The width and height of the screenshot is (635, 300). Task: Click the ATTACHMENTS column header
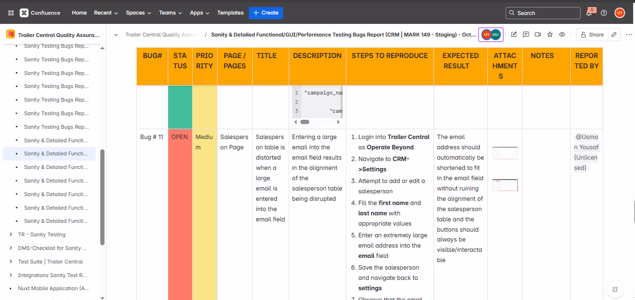click(x=505, y=66)
